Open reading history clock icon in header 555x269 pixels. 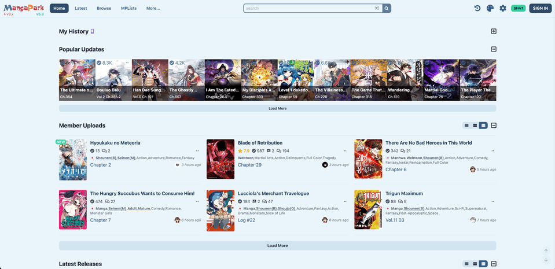[x=477, y=8]
